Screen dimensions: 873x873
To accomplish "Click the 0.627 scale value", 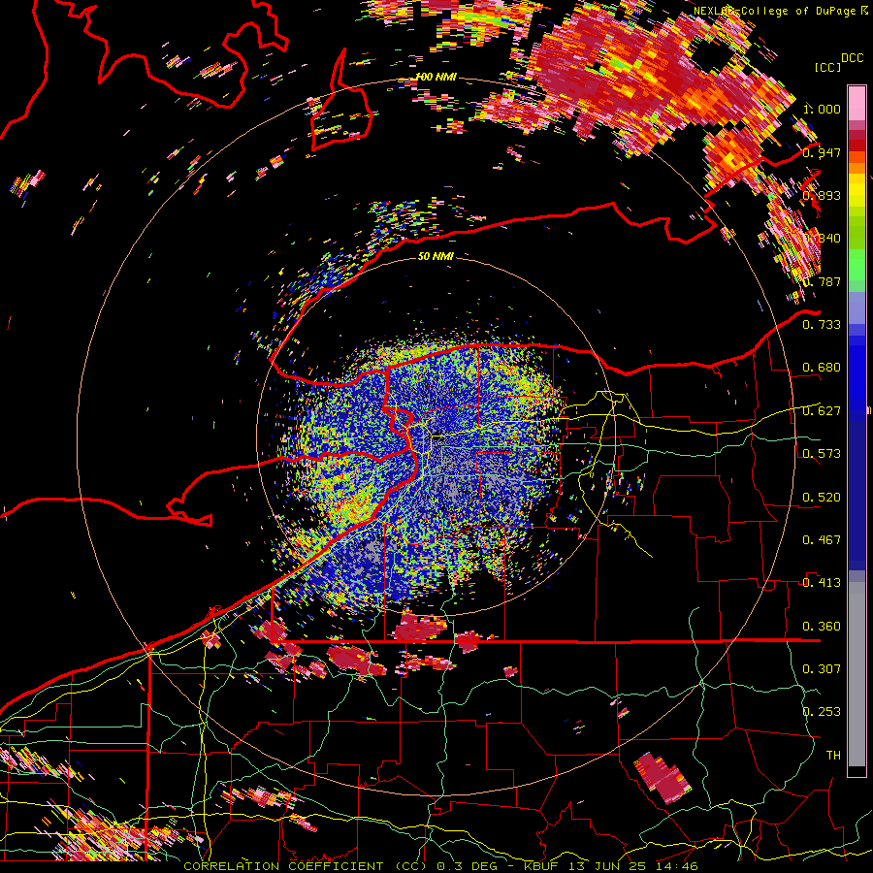I will coord(822,411).
